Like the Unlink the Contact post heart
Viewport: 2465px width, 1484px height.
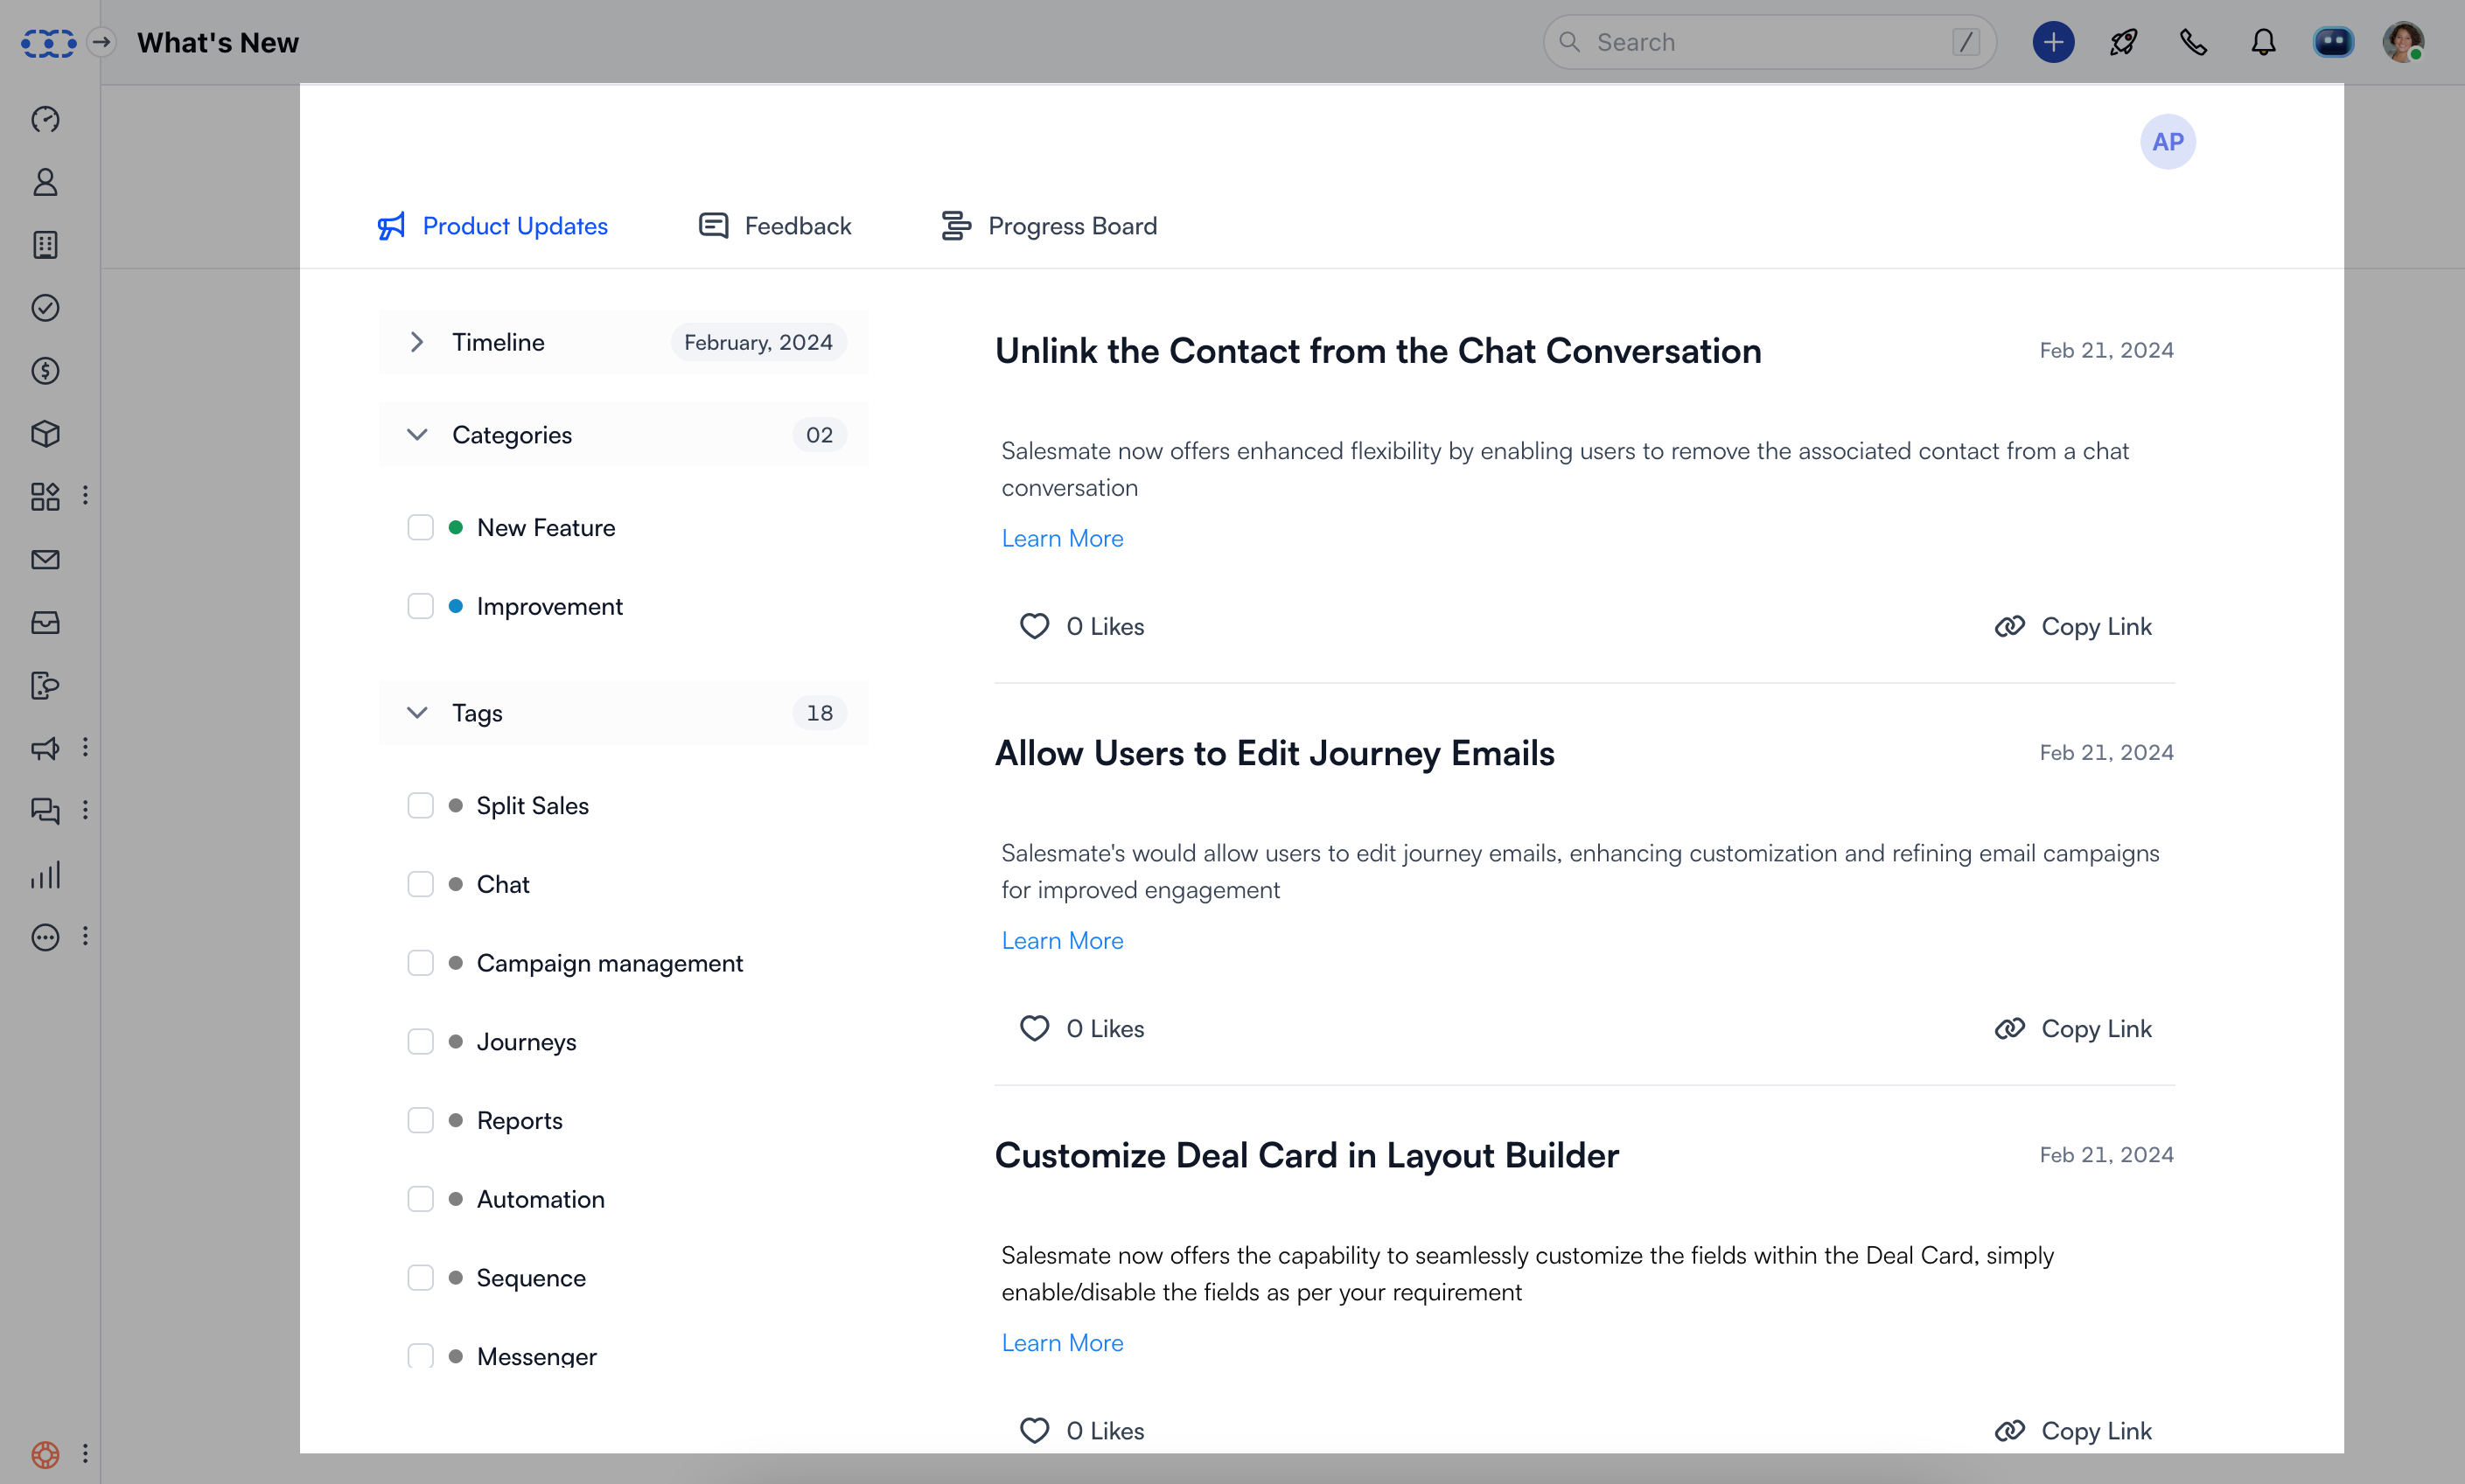pyautogui.click(x=1034, y=626)
